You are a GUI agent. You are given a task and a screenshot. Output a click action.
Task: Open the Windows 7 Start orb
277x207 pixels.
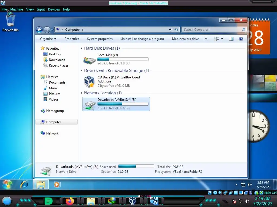(x=7, y=184)
